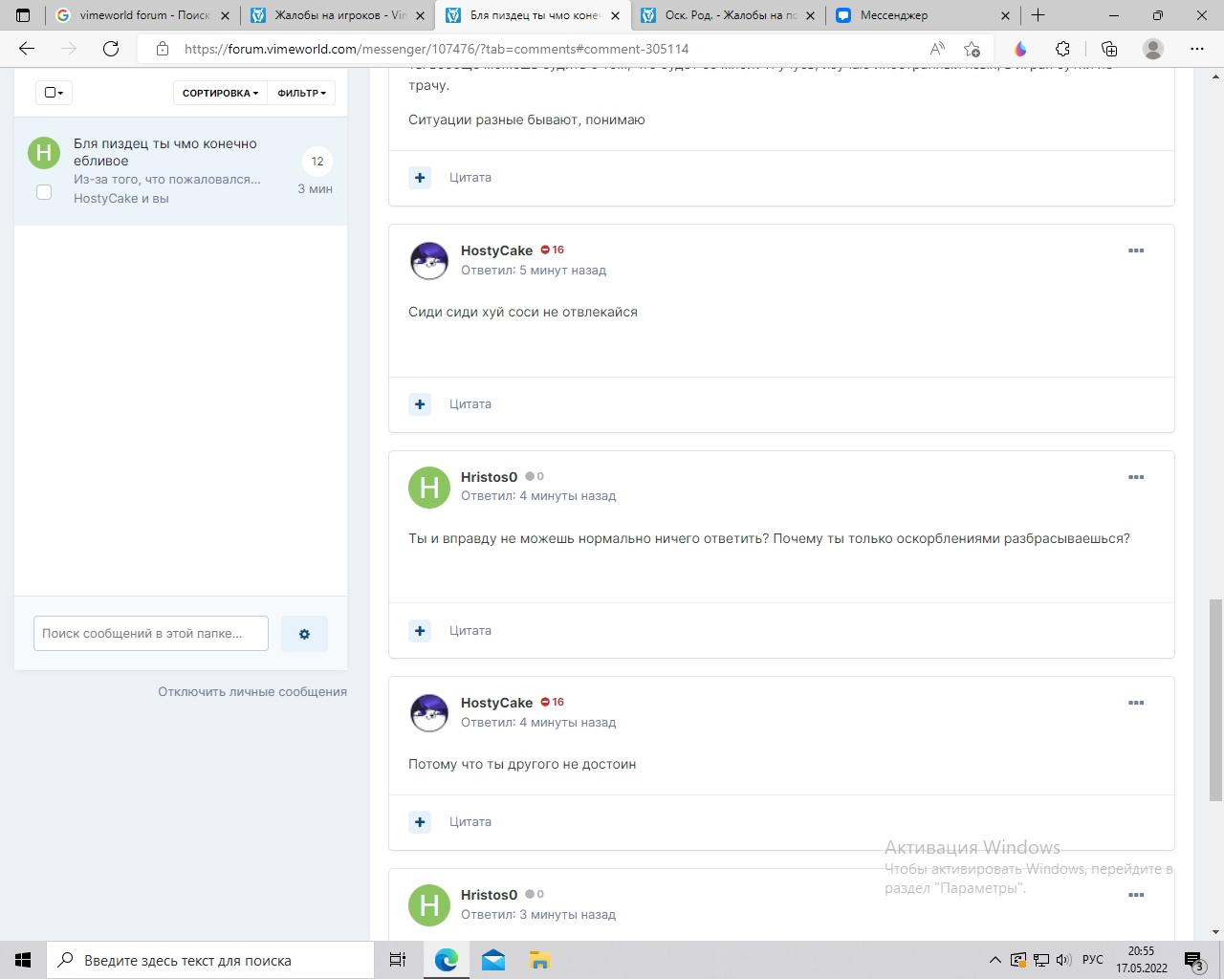
Task: Open the select-all checkbox dropdown
Action: point(54,93)
